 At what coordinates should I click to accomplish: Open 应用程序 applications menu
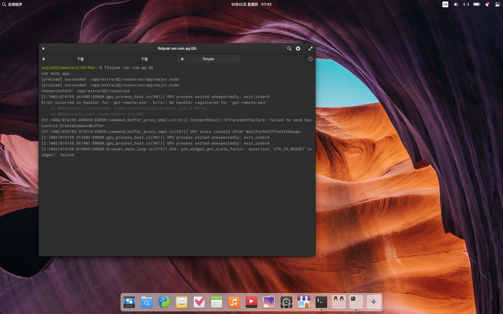tap(12, 4)
